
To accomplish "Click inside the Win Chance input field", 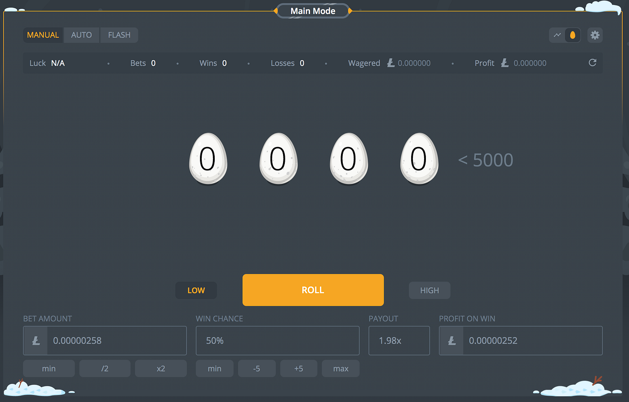I will (277, 340).
